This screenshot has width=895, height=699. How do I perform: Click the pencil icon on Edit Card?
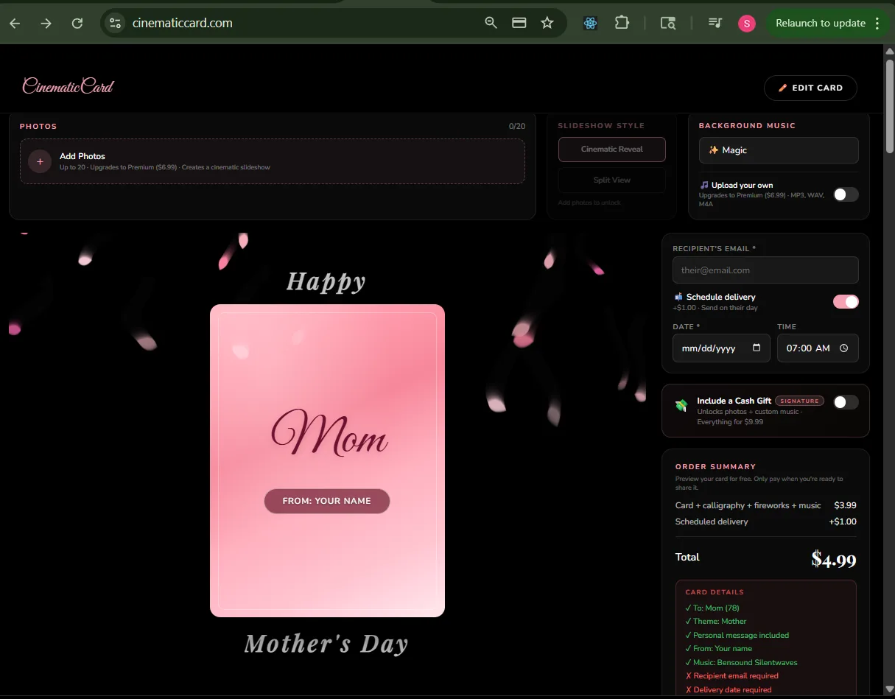[x=781, y=87]
